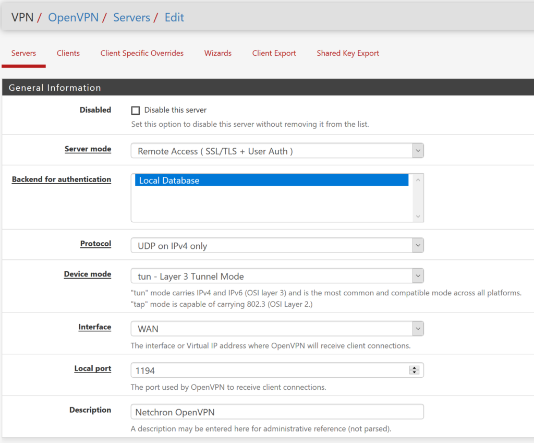Switch to the Servers tab
This screenshot has height=443, width=534.
point(23,53)
